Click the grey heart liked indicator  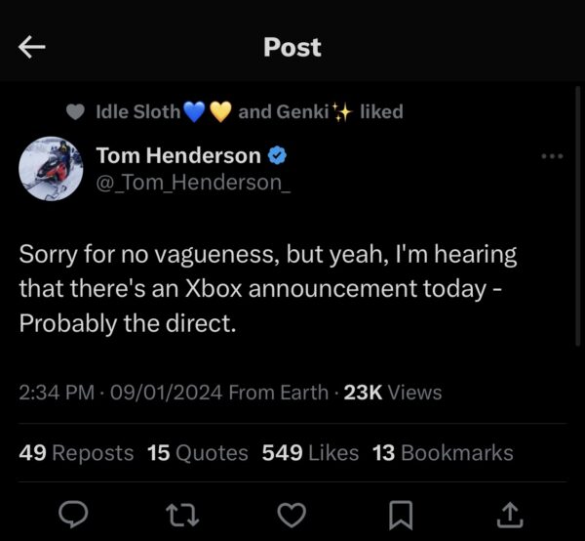[75, 112]
